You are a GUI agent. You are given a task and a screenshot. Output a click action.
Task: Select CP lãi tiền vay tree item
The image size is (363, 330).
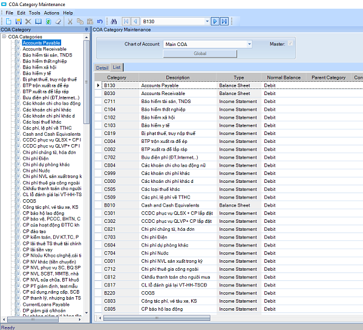pyautogui.click(x=38, y=249)
